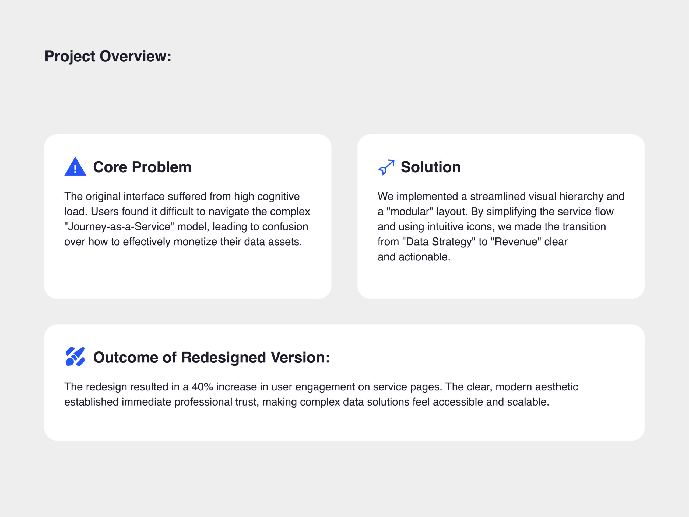Click the "Core Problem" heading
The width and height of the screenshot is (689, 517).
142,167
